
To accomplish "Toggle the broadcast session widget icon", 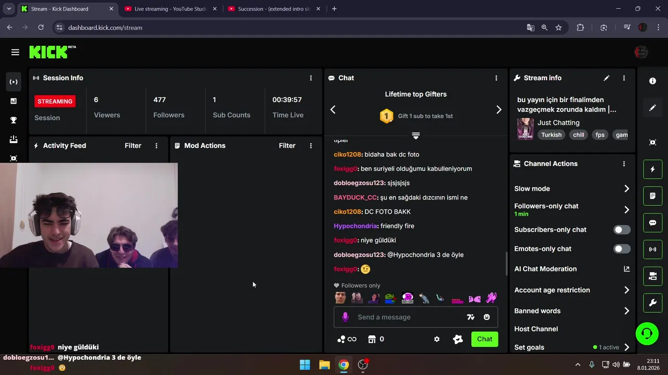I will pos(652,249).
